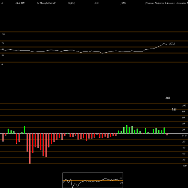This screenshot has width=188, height=188.
Task: Click the -24 value in the mini chart
Action: [121, 183]
